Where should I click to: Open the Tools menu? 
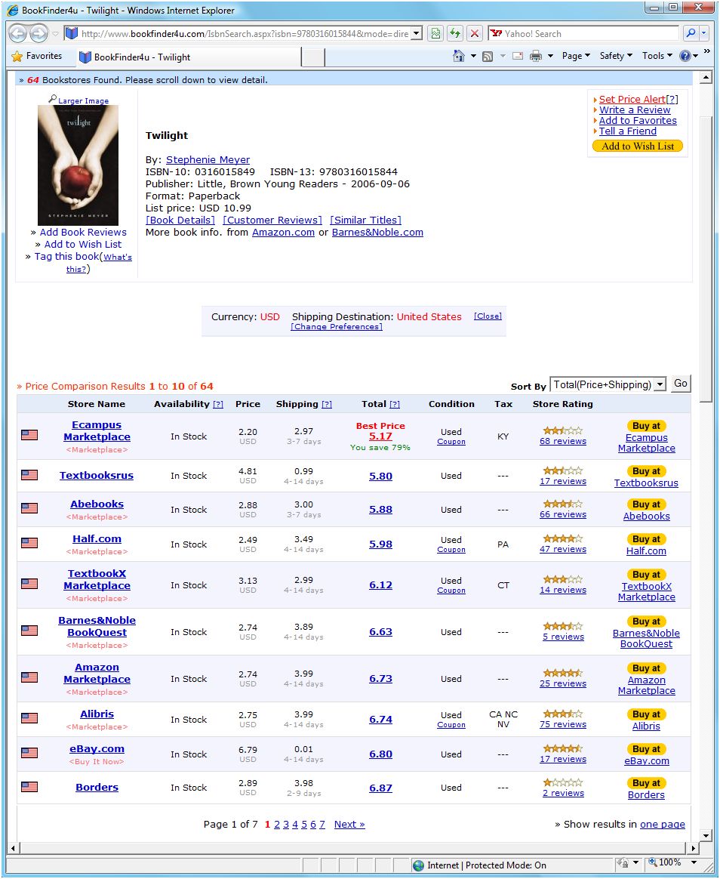[657, 56]
